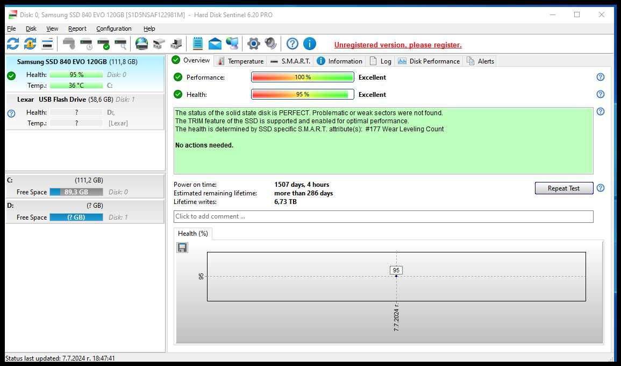Image resolution: width=621 pixels, height=366 pixels.
Task: Click the status last updated text
Action: pyautogui.click(x=60, y=358)
